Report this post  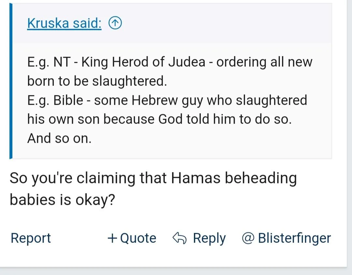point(31,238)
